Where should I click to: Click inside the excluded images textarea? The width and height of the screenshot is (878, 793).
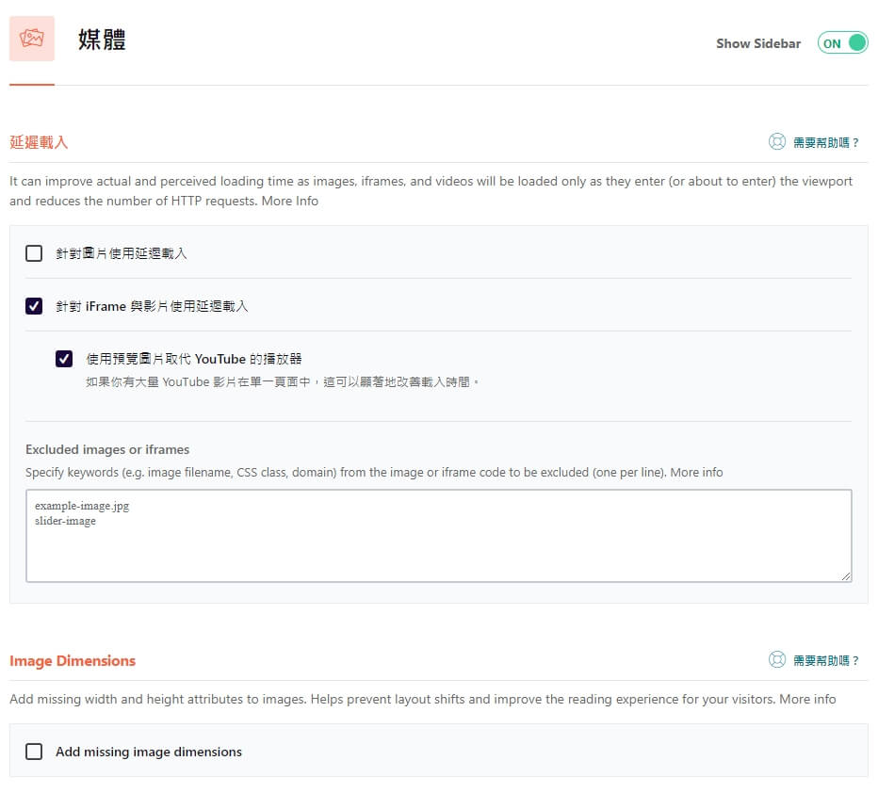point(439,536)
